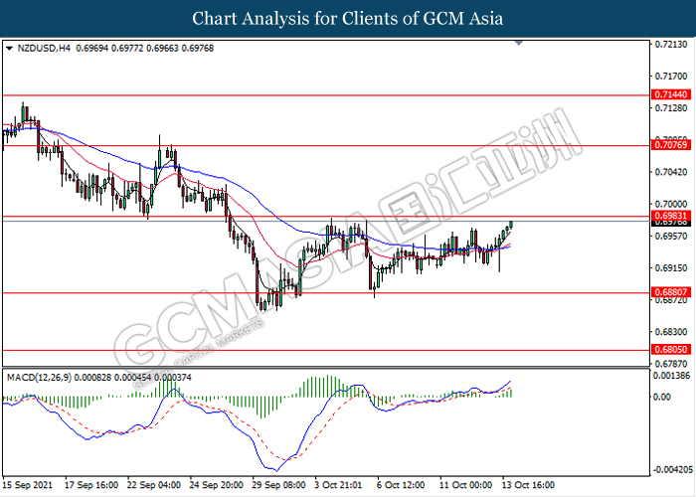Click the MACD scale value -0.004205
Image resolution: width=696 pixels, height=497 pixels.
(x=671, y=469)
